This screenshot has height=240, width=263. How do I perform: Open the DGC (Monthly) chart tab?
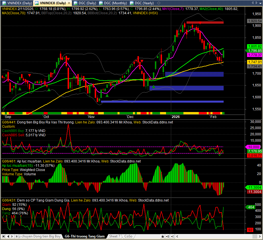coord(113,3)
